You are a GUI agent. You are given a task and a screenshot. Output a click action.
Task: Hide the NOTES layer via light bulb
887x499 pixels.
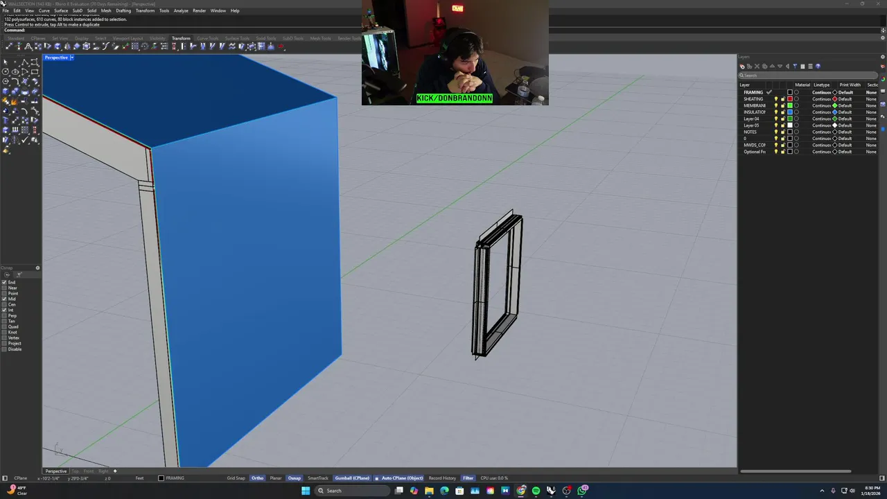pos(776,132)
